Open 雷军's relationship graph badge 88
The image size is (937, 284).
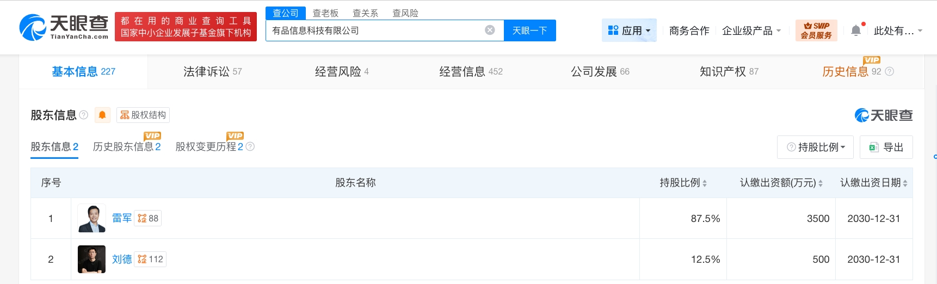pos(148,218)
